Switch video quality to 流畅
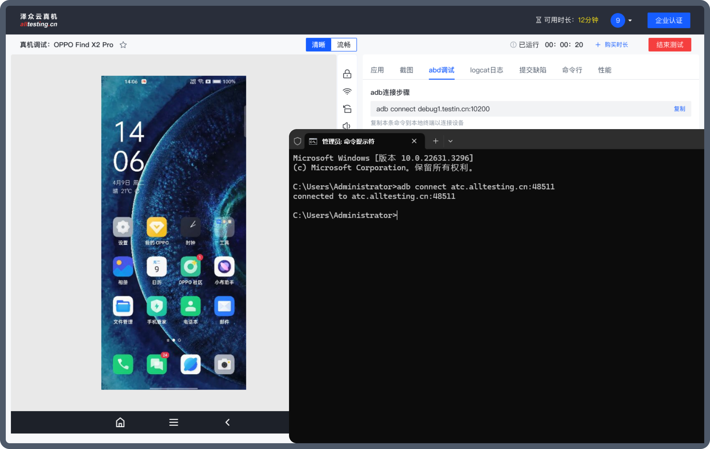The width and height of the screenshot is (710, 449). point(344,45)
